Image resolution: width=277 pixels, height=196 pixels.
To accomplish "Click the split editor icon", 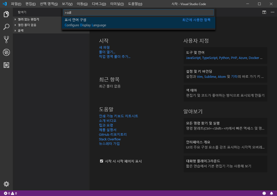I will (264, 12).
